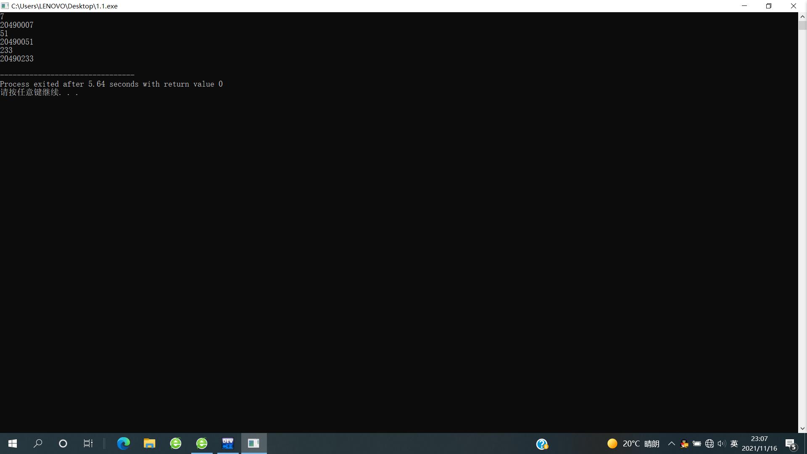Open the first green browser taskbar icon
Screen dimensions: 807x454
[x=176, y=443]
